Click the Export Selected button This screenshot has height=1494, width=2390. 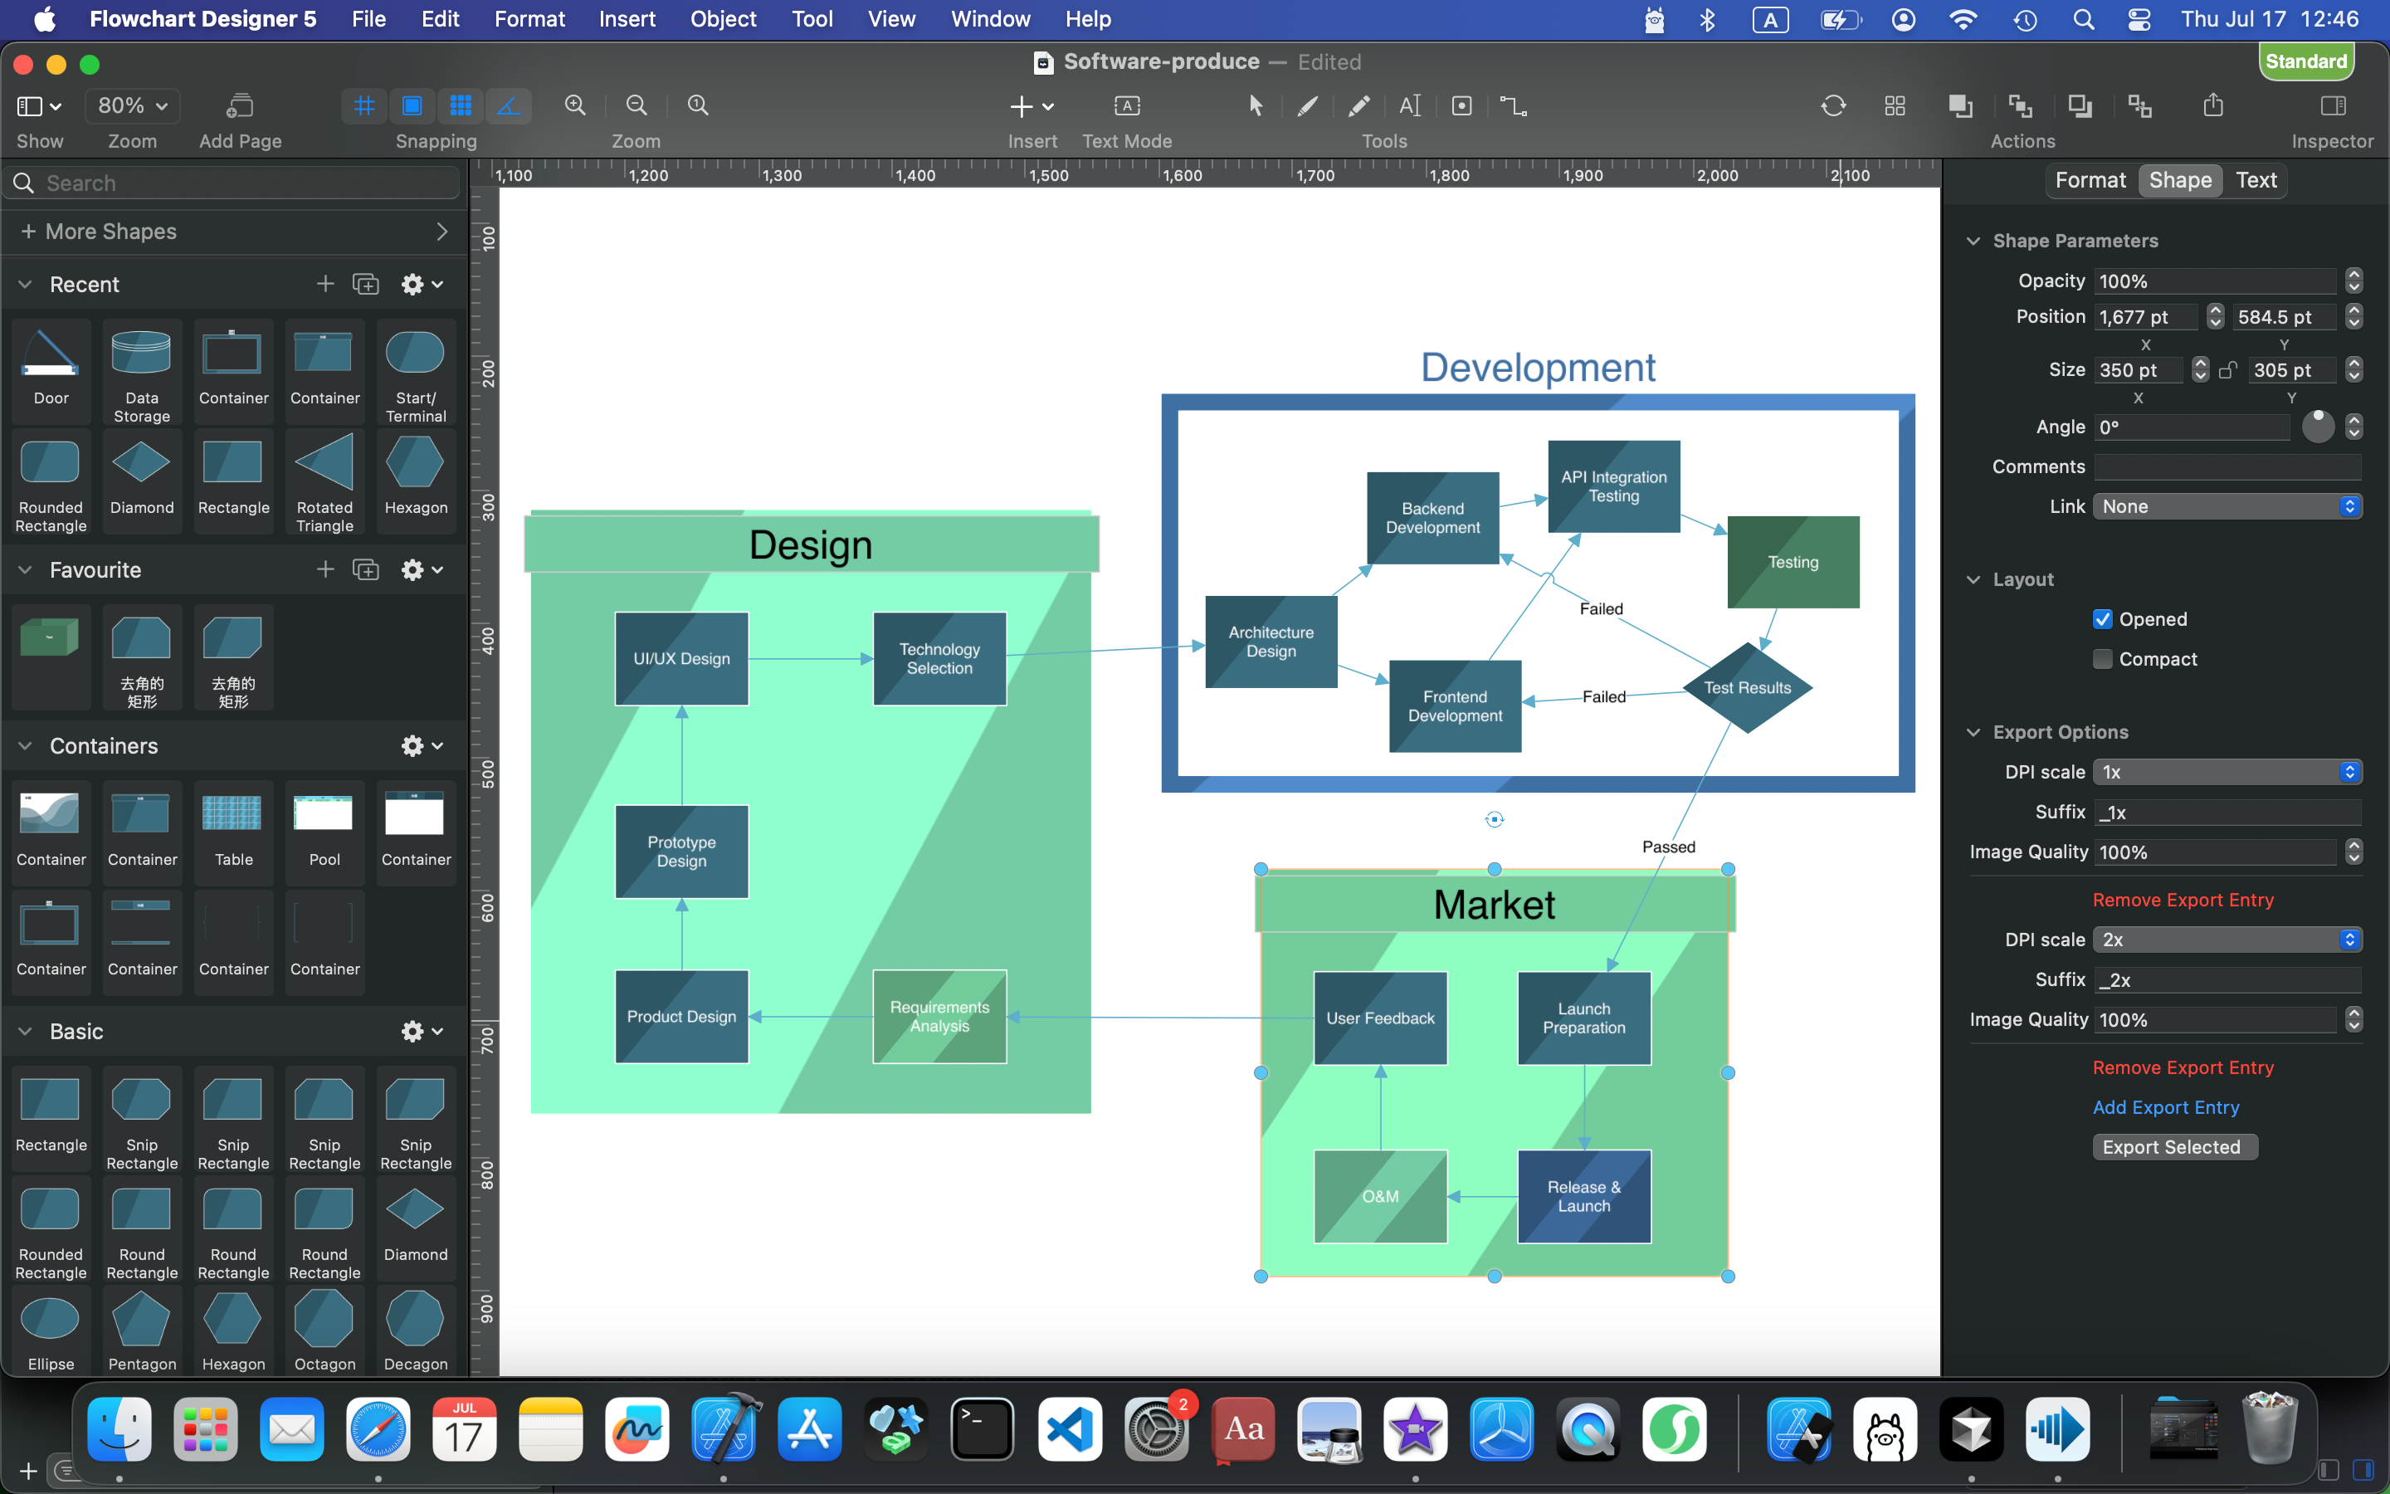[x=2173, y=1147]
